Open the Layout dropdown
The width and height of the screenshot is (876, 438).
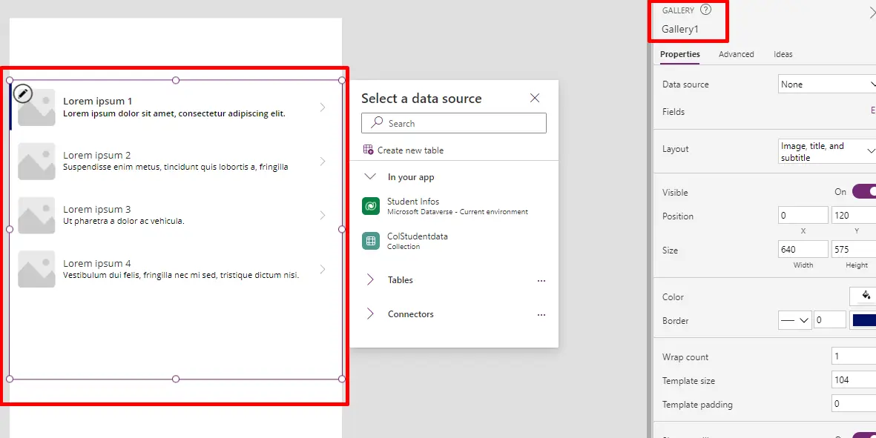[x=827, y=151]
